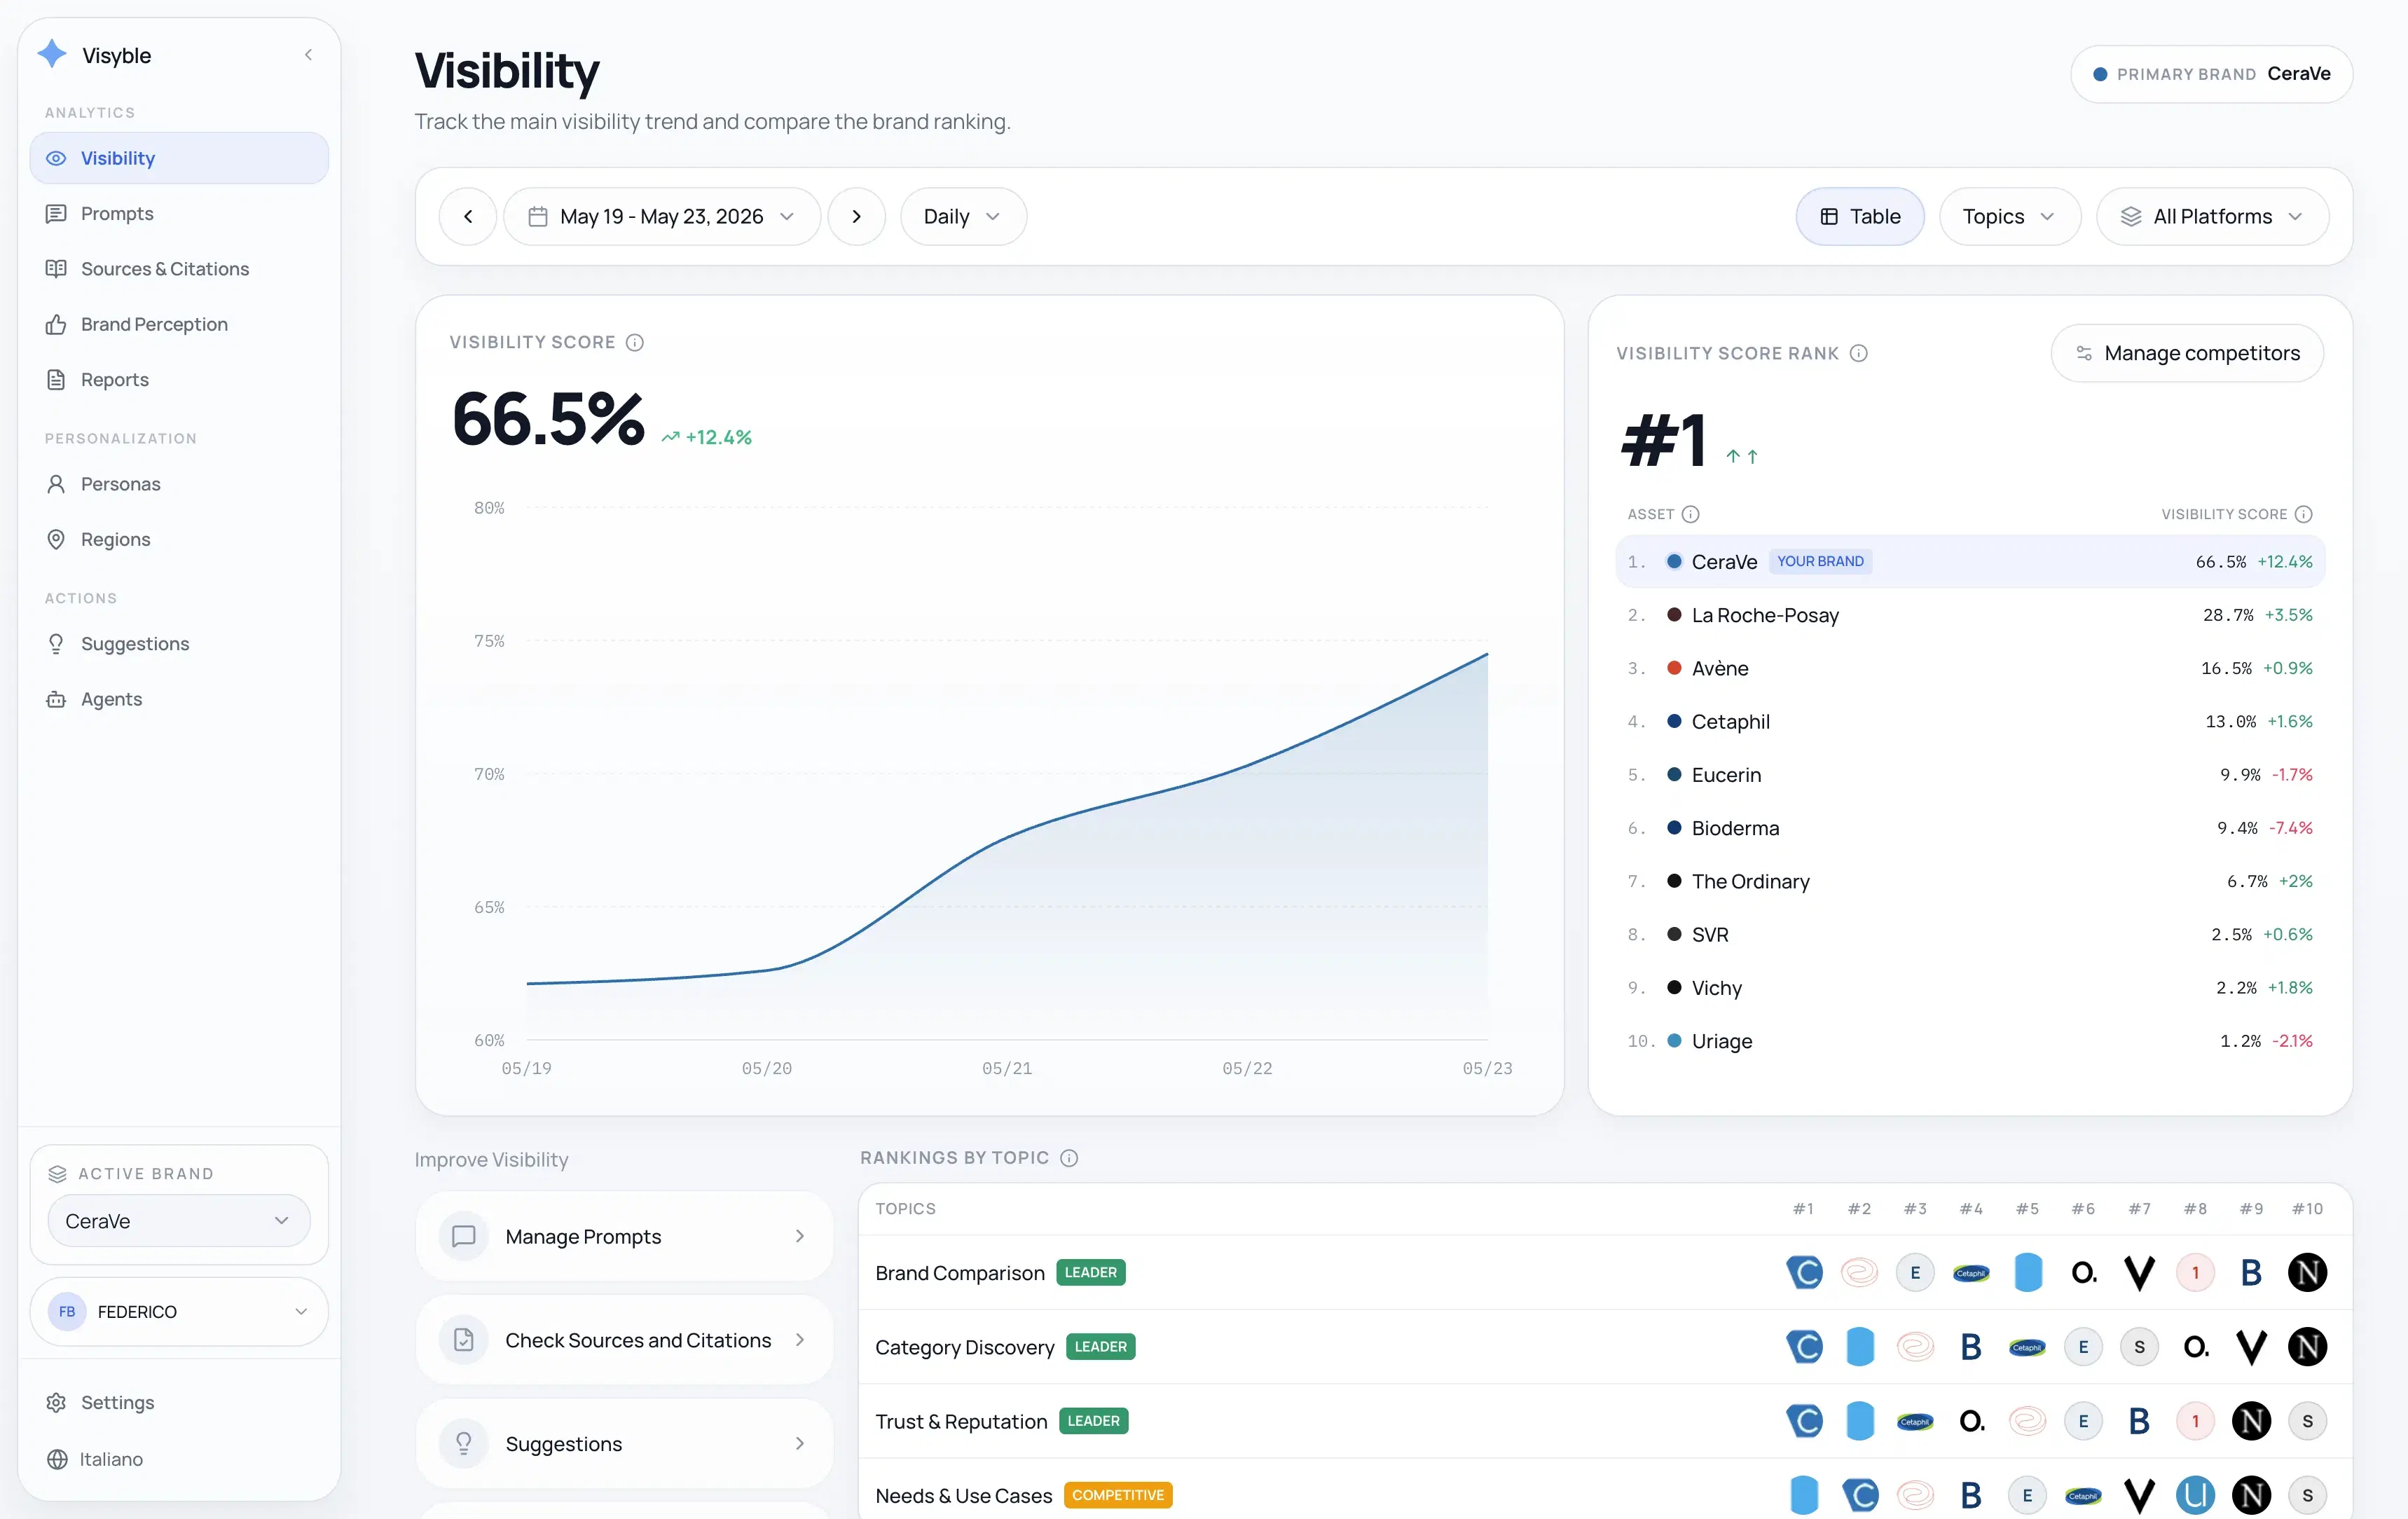Click the CeraVe blue color dot in ranking

point(1674,561)
